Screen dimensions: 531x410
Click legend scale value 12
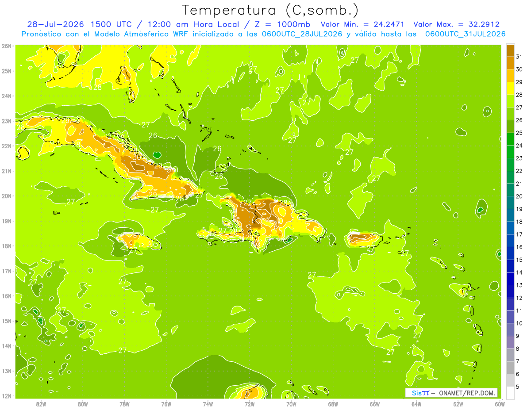tap(519, 298)
